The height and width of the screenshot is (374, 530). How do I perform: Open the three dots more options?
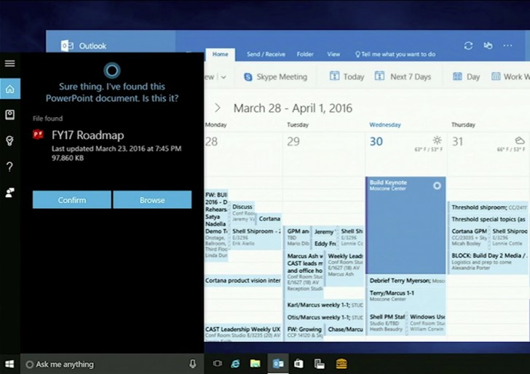[507, 46]
